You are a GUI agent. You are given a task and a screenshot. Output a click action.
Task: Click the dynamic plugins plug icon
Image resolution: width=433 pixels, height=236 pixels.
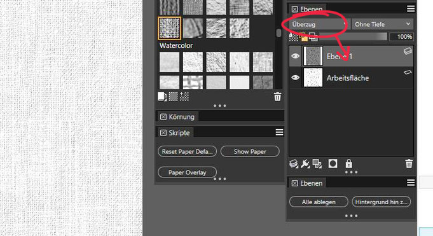coord(305,163)
